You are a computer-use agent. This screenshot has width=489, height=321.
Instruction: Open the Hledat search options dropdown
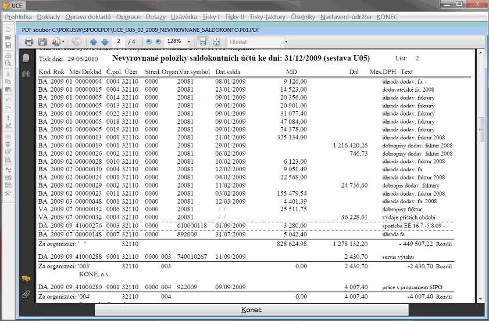click(286, 42)
